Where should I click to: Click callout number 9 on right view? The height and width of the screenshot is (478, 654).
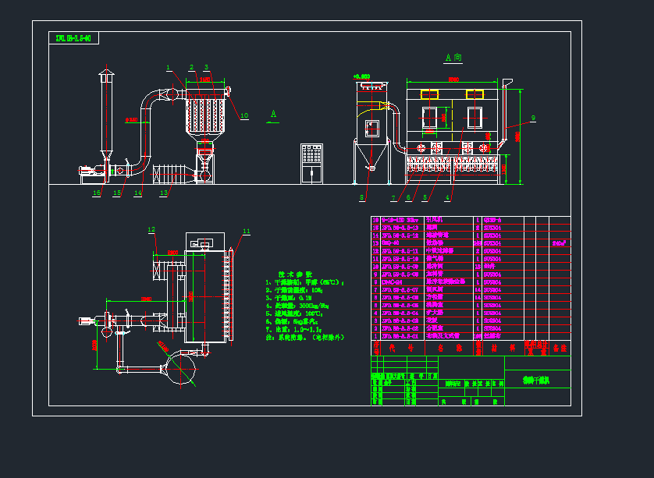click(532, 118)
